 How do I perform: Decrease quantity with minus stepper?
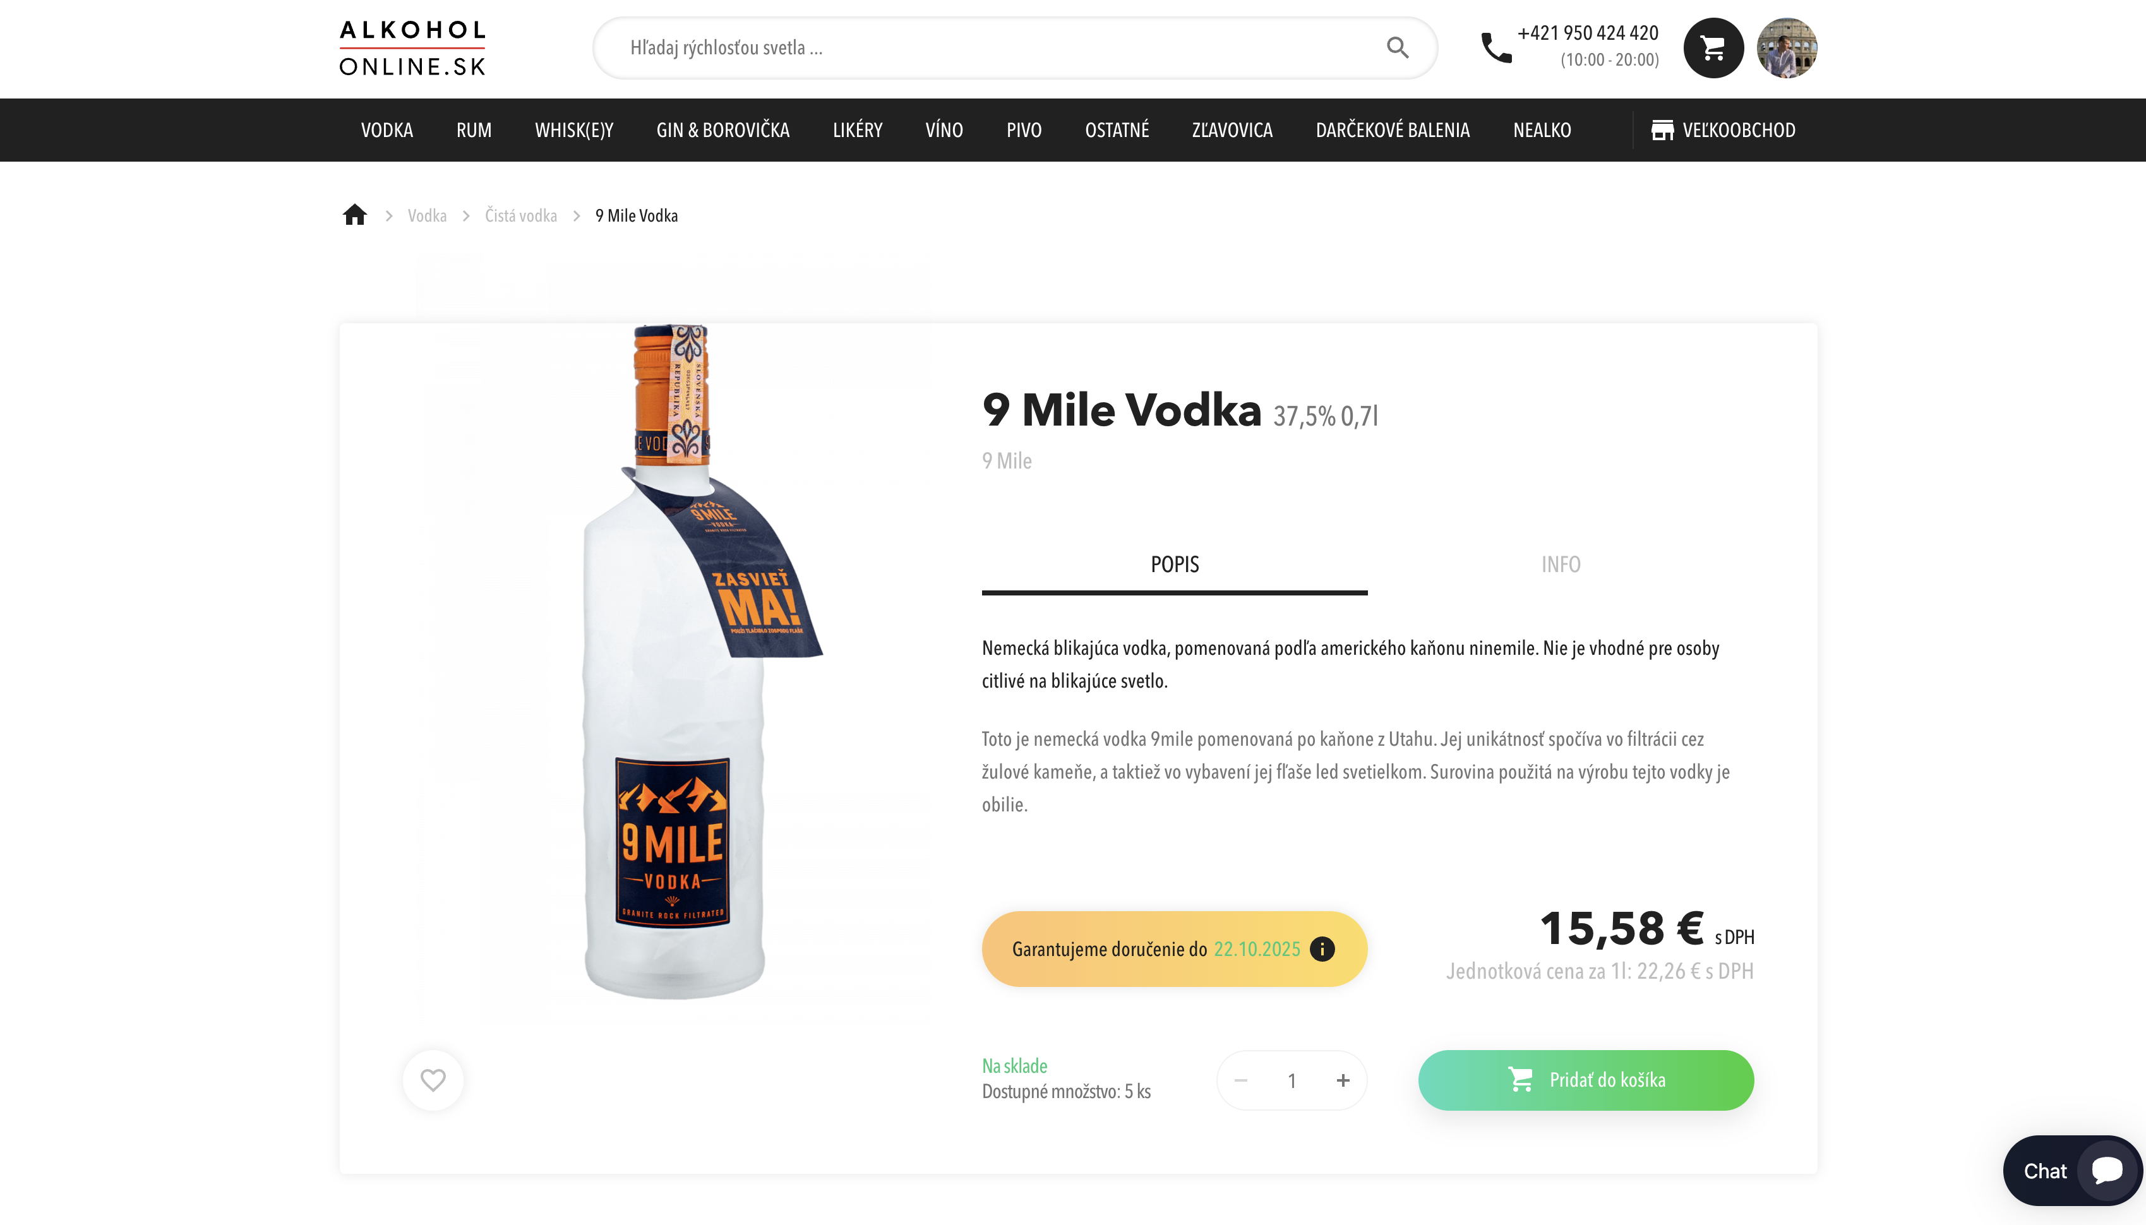tap(1242, 1079)
